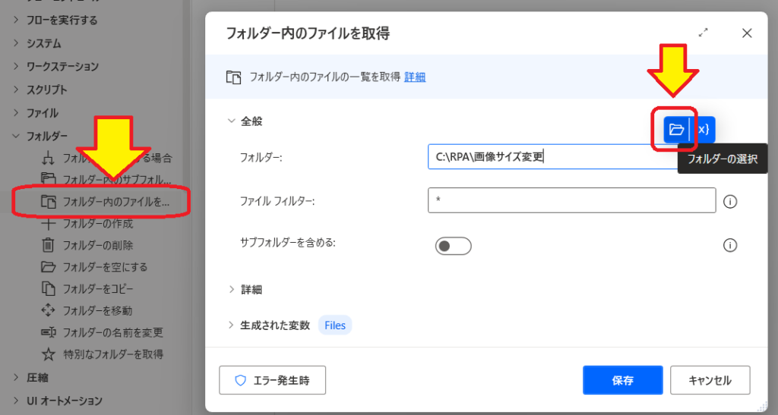Select the Empty folder action
This screenshot has height=415, width=778.
(105, 267)
